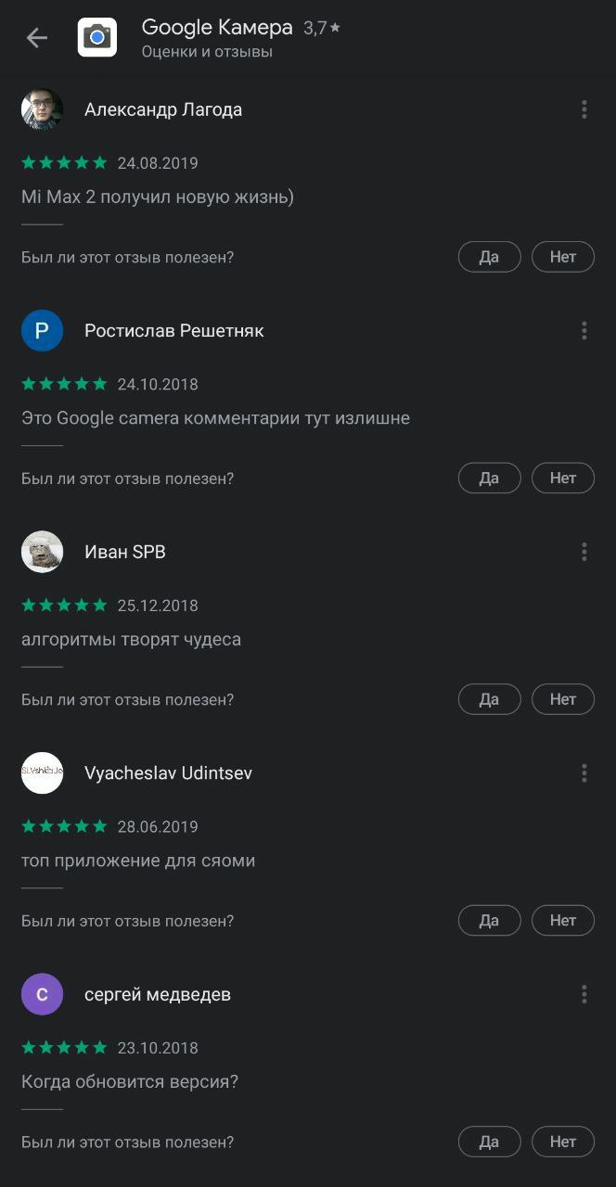
Task: Tap Александр Лагода's profile photo
Action: [x=42, y=109]
